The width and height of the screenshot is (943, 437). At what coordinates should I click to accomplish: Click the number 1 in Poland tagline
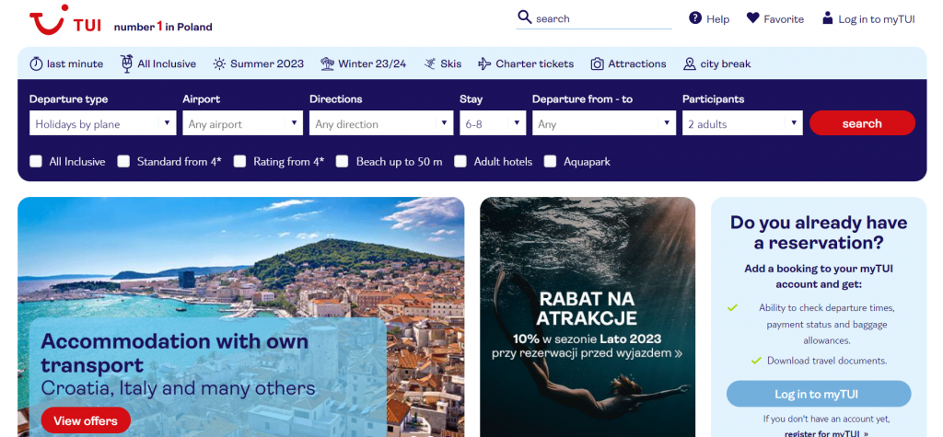click(x=163, y=27)
